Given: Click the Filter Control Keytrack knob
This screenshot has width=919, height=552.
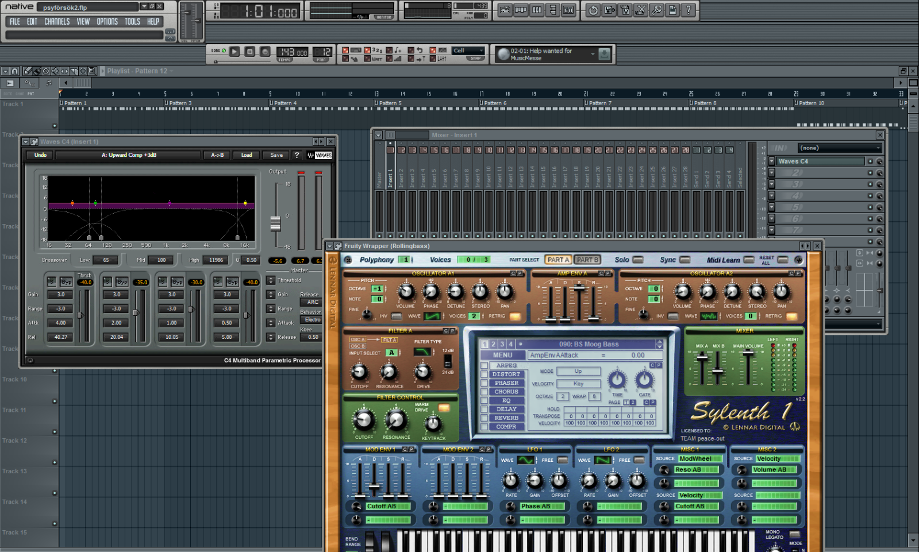Looking at the screenshot, I should click(433, 424).
